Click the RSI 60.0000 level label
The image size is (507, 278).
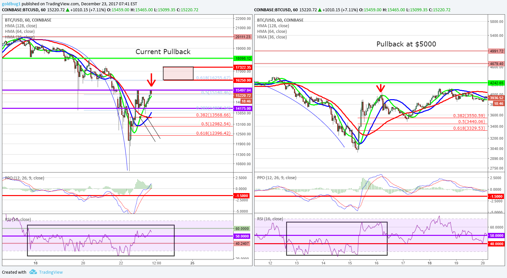pos(242,229)
